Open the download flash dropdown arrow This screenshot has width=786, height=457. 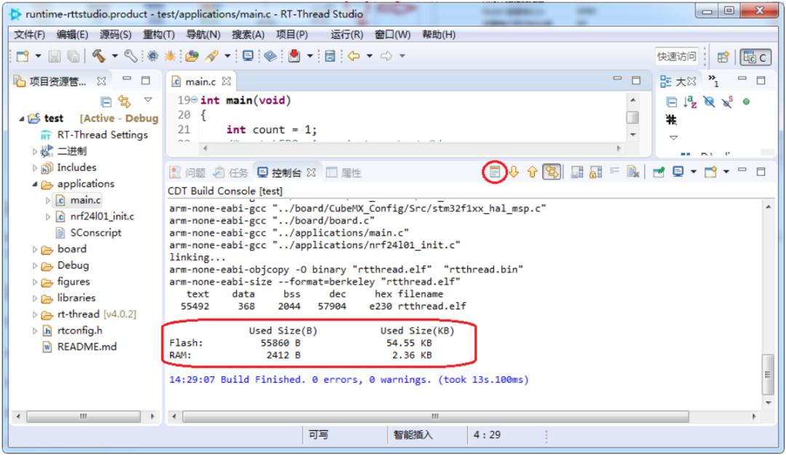[310, 56]
